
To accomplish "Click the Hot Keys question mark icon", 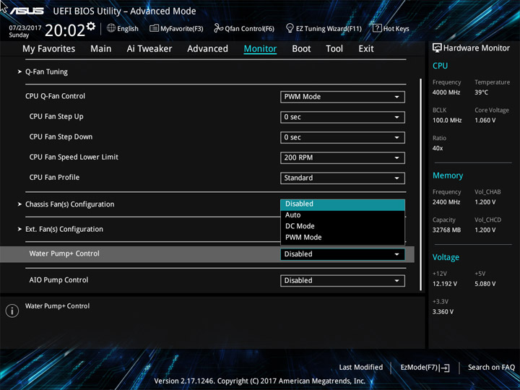I will click(377, 28).
